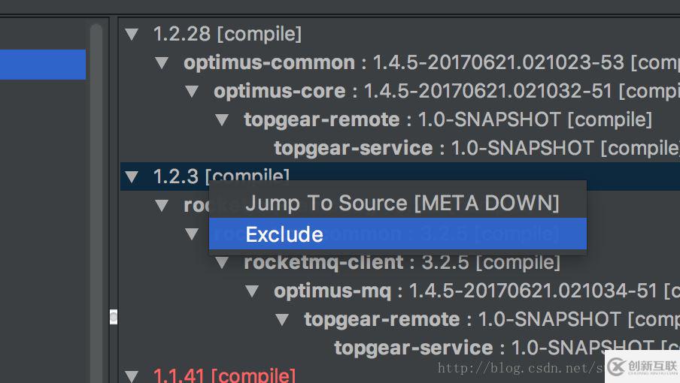Select rocketmq-client 3.2.5 row
The image size is (680, 383).
402,262
